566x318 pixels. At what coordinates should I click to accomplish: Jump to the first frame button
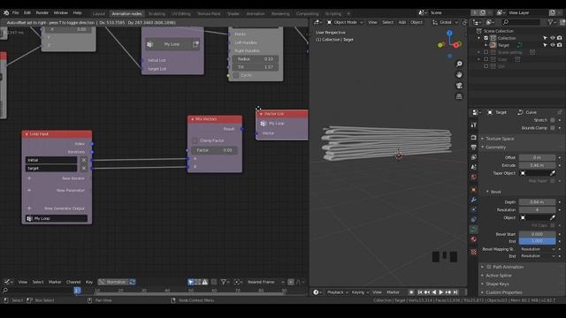[x=419, y=292]
